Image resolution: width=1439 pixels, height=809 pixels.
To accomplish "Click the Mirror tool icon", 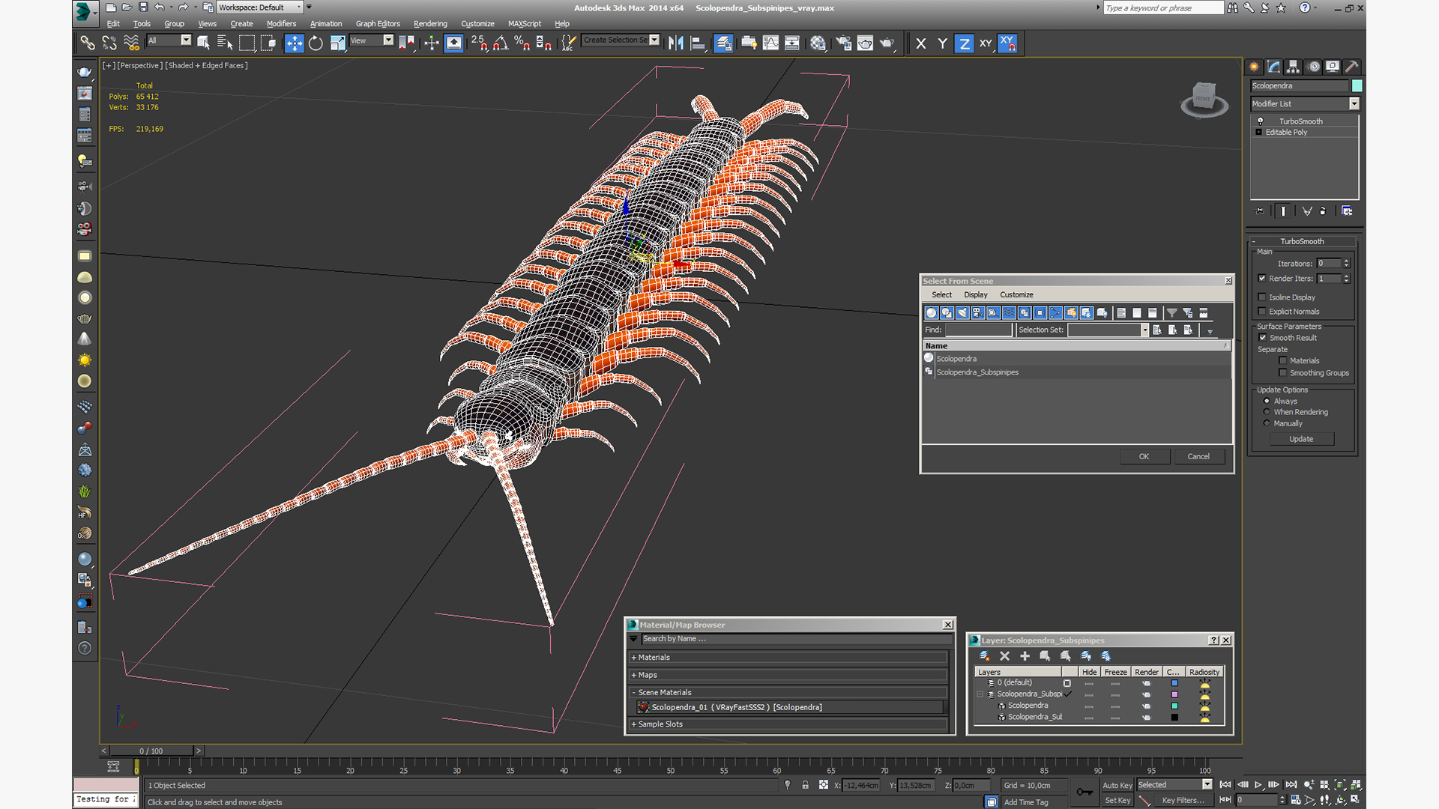I will tap(675, 43).
